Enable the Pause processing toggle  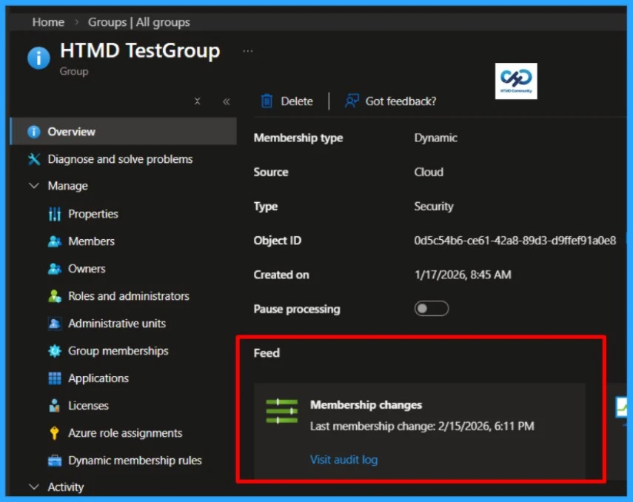(432, 309)
